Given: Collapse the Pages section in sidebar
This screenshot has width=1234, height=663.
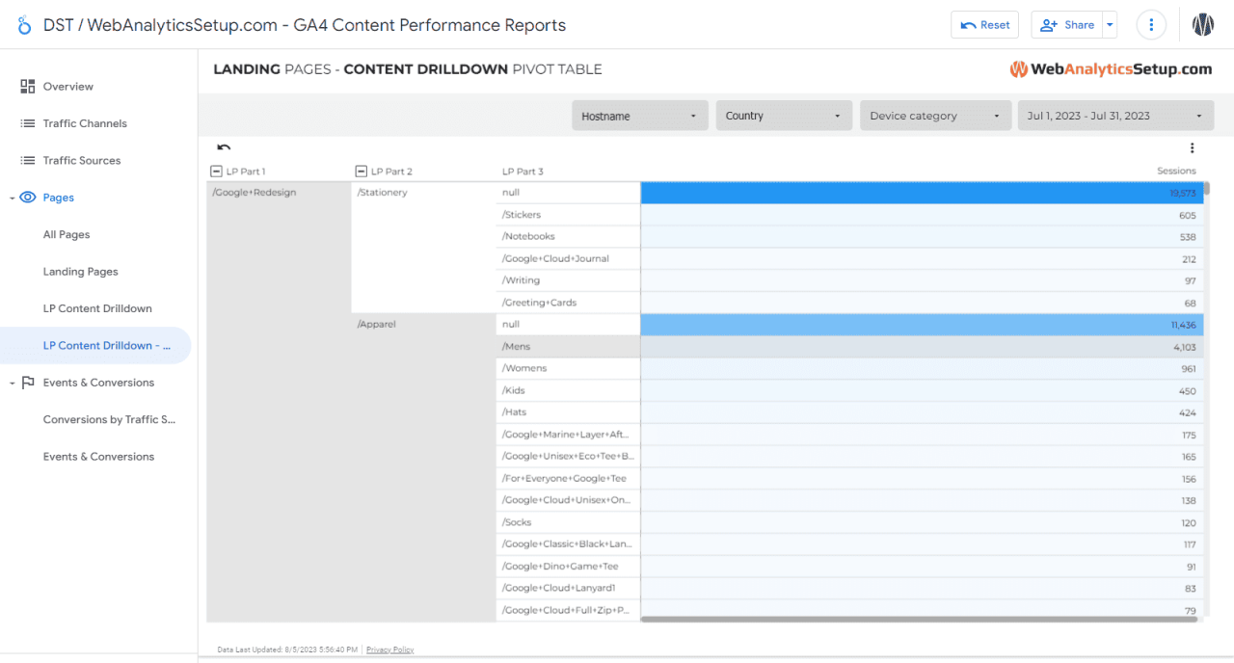Looking at the screenshot, I should (13, 197).
